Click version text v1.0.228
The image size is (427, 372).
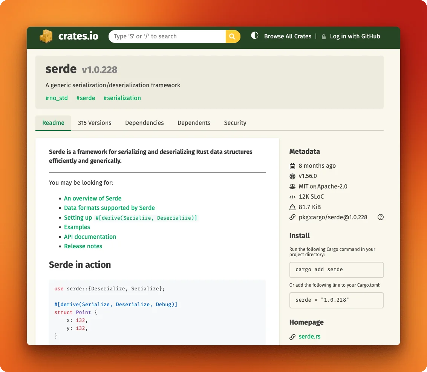click(99, 70)
